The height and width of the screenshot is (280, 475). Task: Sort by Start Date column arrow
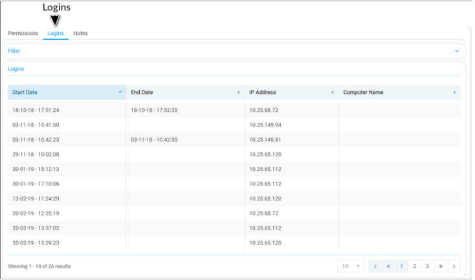coord(120,92)
